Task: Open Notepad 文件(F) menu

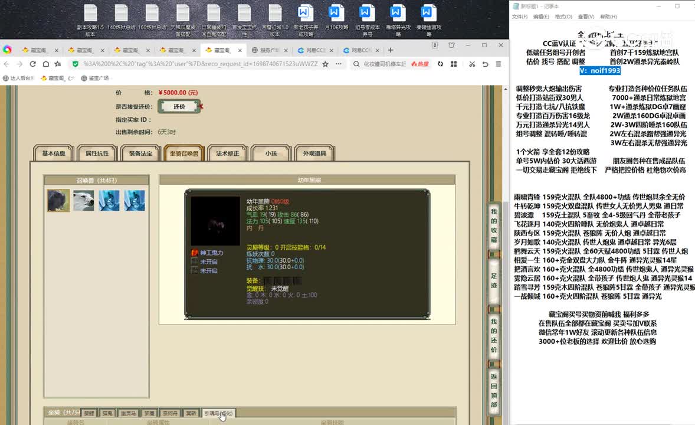Action: point(519,17)
